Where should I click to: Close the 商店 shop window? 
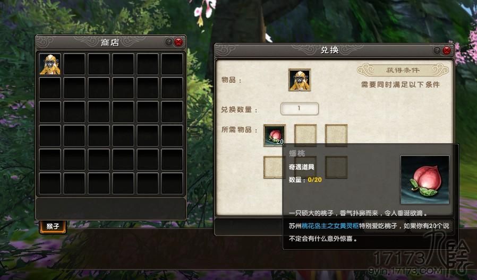click(178, 42)
